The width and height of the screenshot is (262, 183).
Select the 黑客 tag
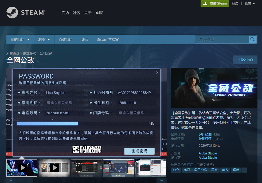214,170
